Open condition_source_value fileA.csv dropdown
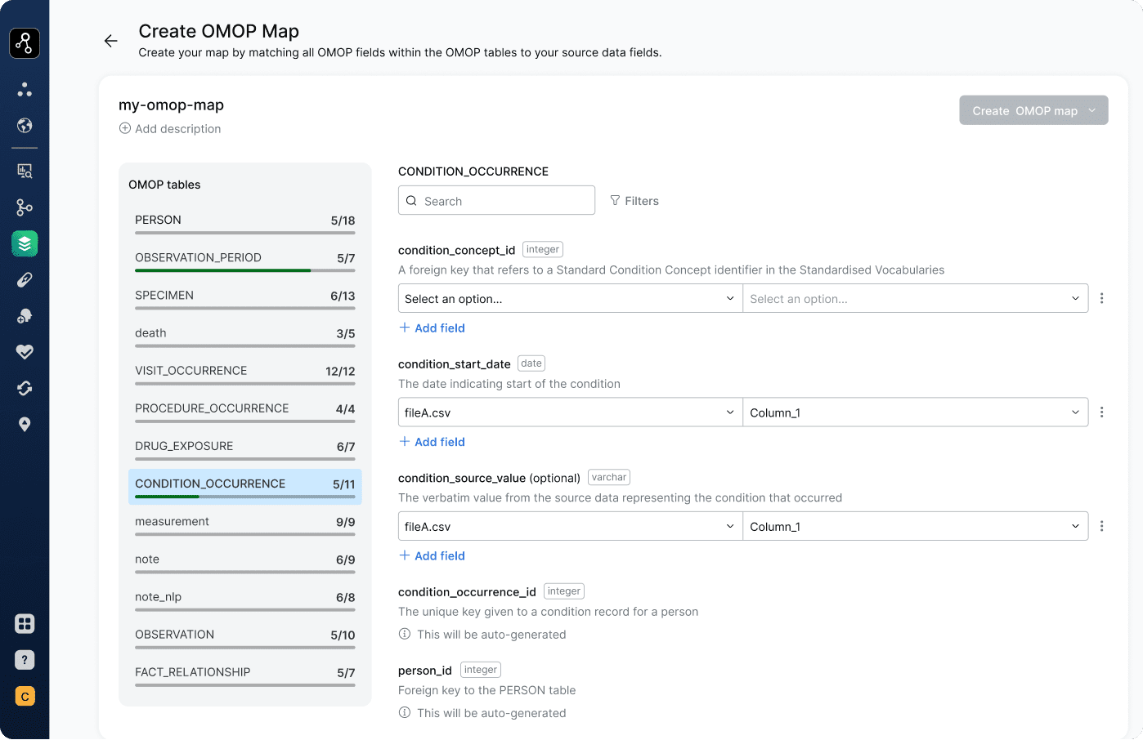Image resolution: width=1143 pixels, height=740 pixels. click(571, 527)
